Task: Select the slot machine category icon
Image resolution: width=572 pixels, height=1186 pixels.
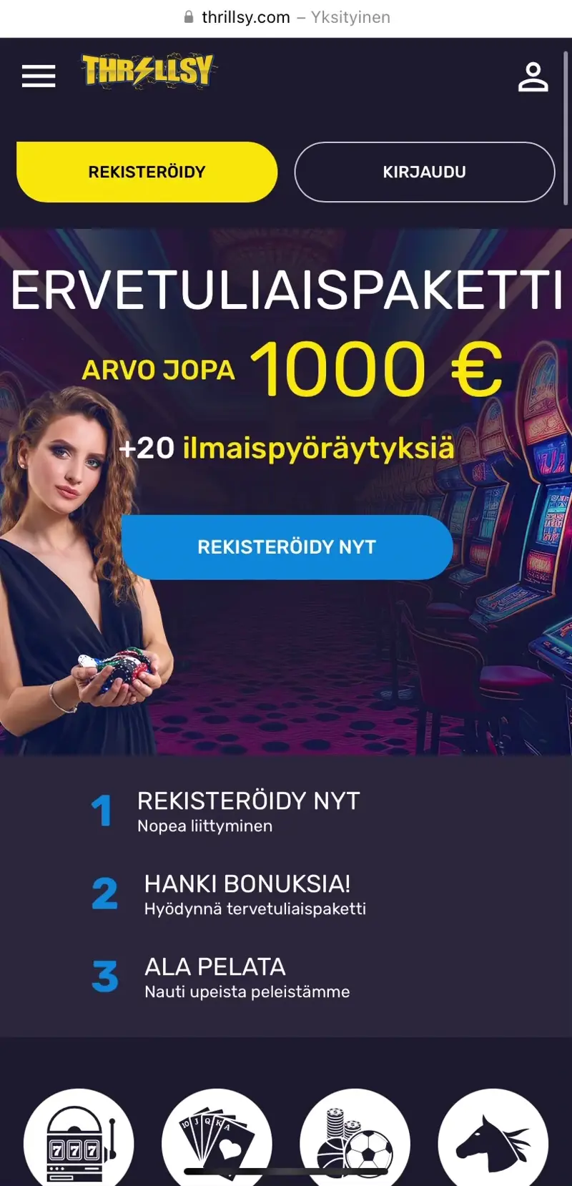Action: pos(79,1137)
